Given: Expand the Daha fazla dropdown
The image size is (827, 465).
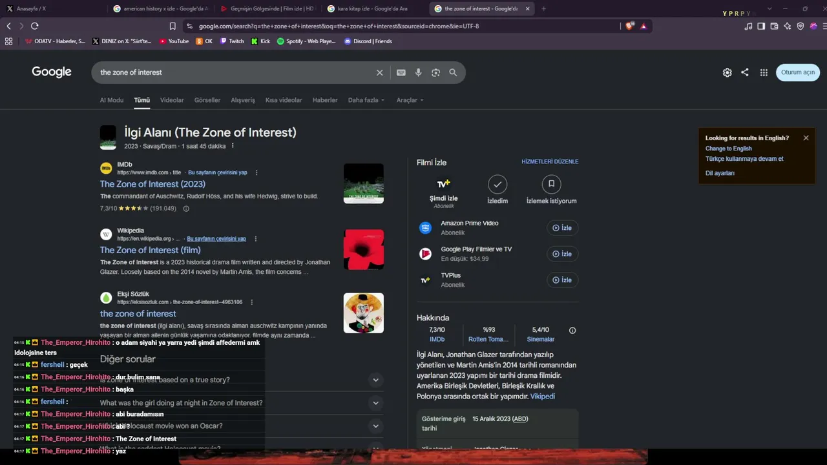Looking at the screenshot, I should 366,100.
